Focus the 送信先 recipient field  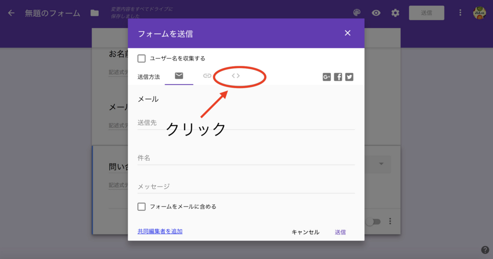click(x=246, y=123)
